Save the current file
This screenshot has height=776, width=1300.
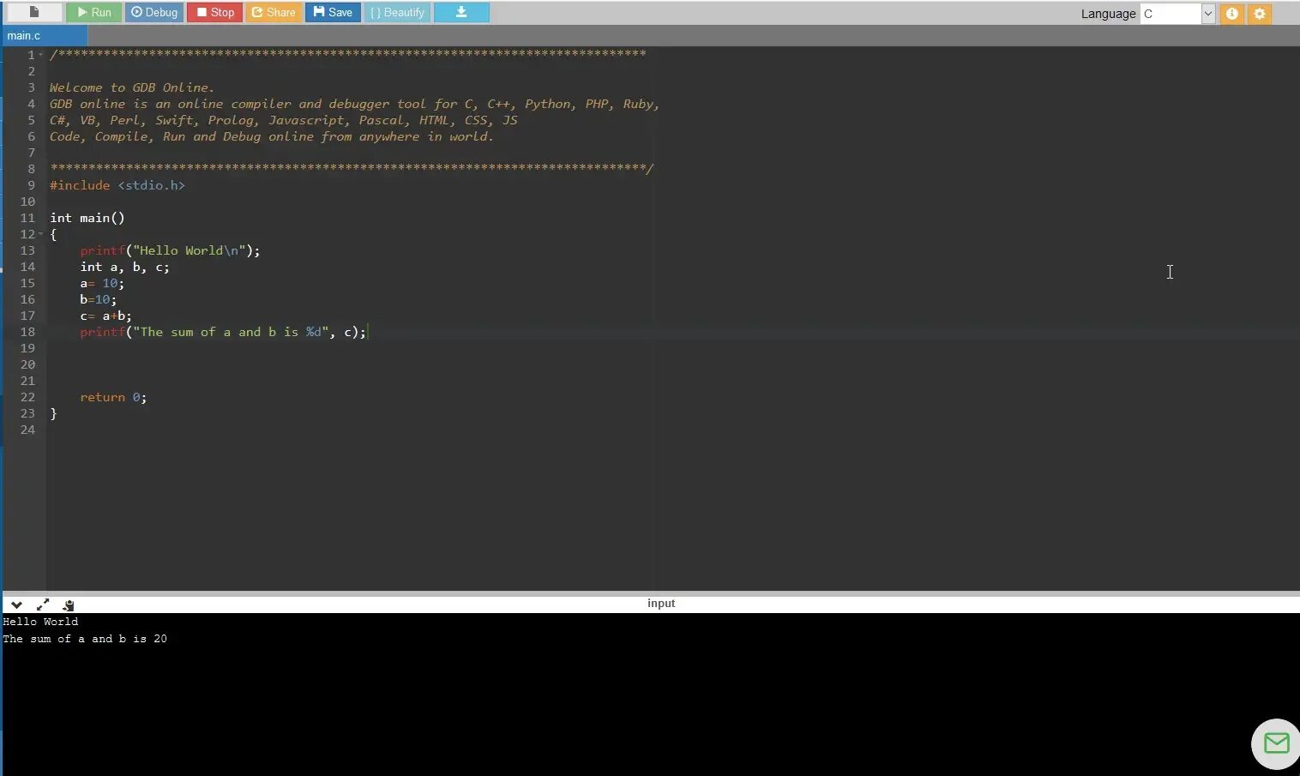pos(333,12)
